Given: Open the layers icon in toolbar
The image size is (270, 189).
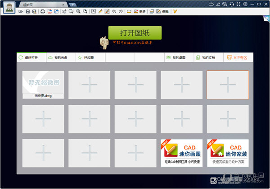Looking at the screenshot, I should 151,11.
